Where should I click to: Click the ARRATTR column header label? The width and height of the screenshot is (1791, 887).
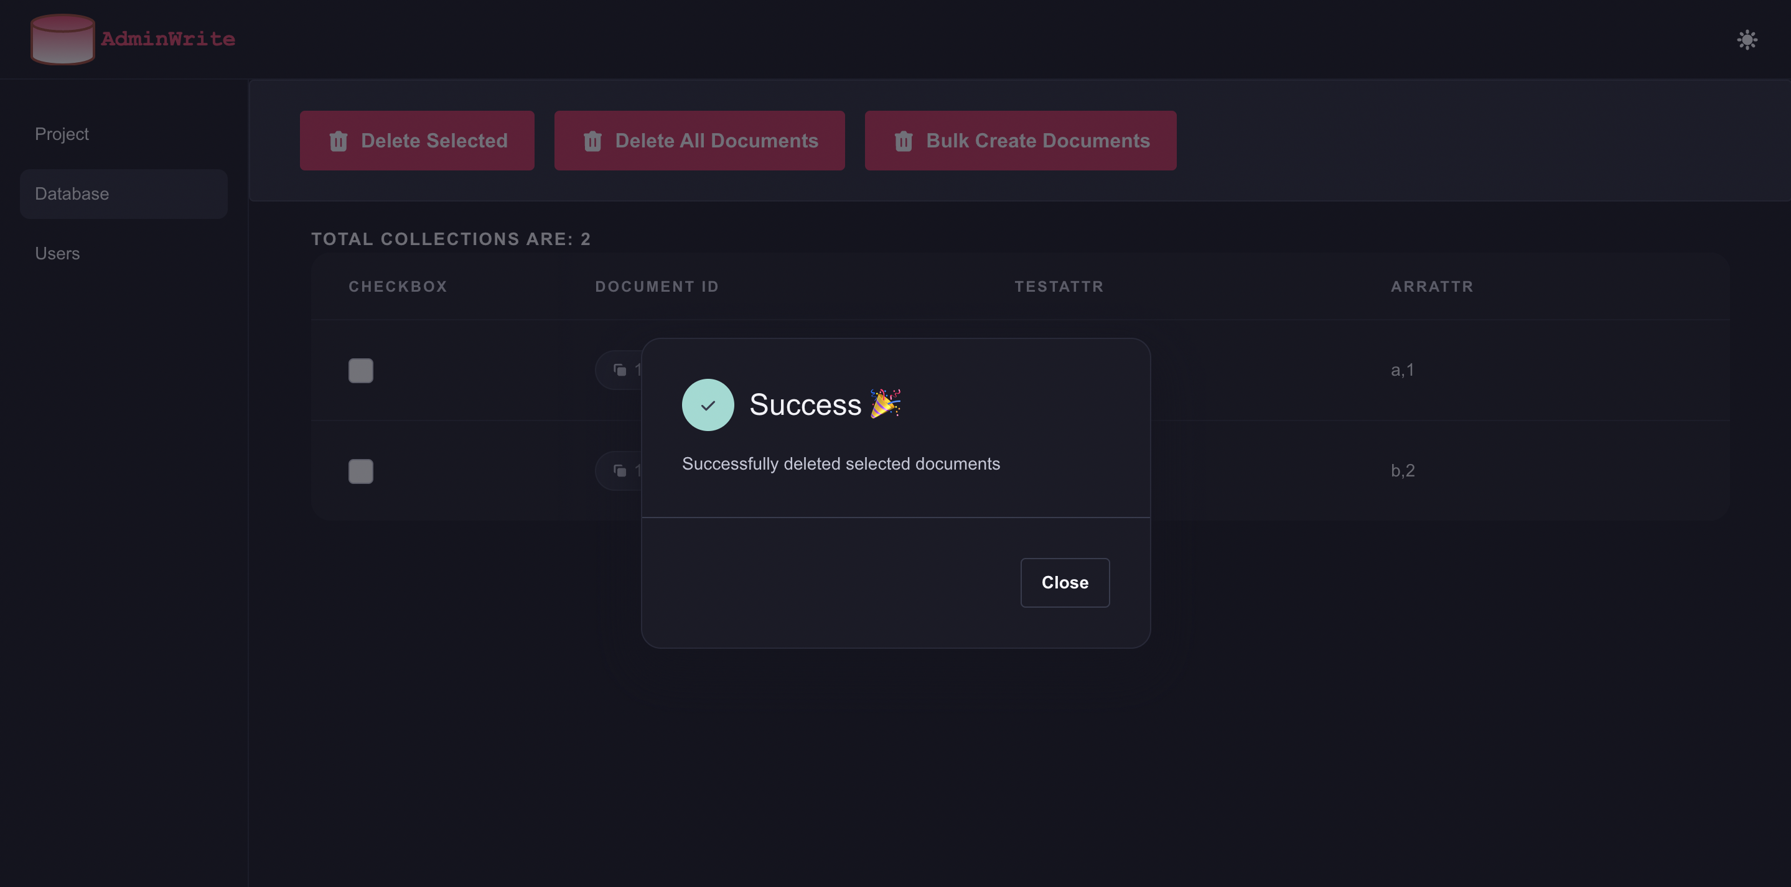1433,287
